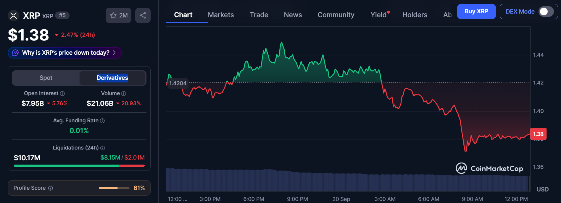The image size is (561, 203).
Task: Open the Community tab
Action: coord(336,15)
